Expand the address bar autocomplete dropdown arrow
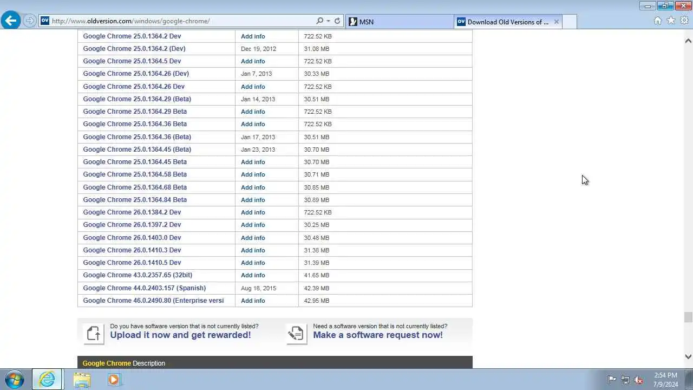The image size is (693, 390). pos(328,21)
